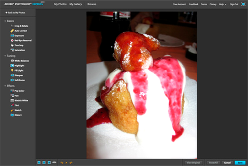This screenshot has width=248, height=166.
Task: Open the Red-Eye Removal tool
Action: pyautogui.click(x=22, y=40)
